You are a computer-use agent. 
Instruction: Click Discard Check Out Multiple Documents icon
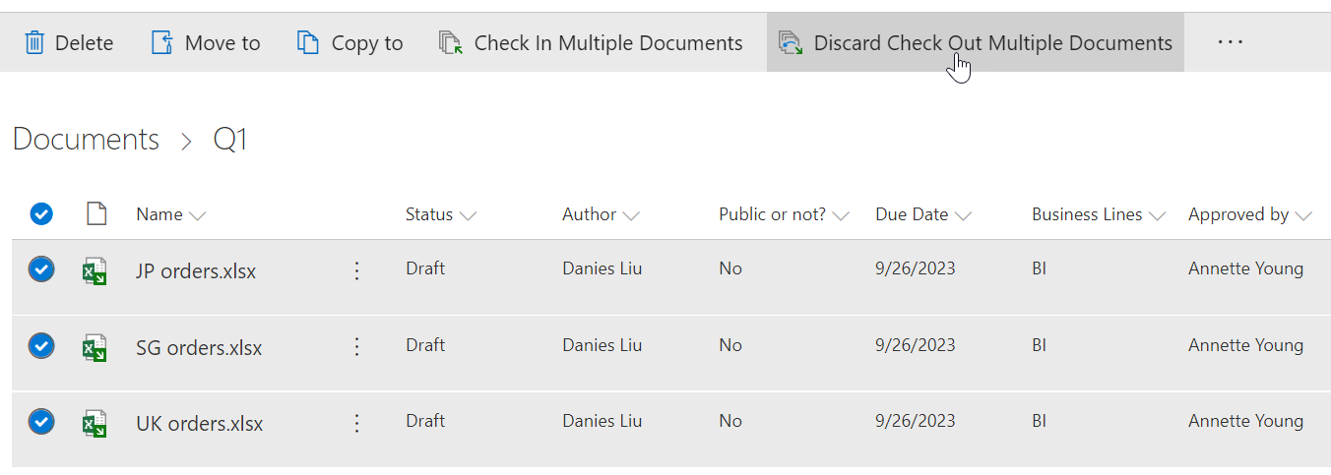791,42
